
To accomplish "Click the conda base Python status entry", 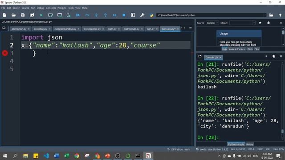I will (212, 149).
